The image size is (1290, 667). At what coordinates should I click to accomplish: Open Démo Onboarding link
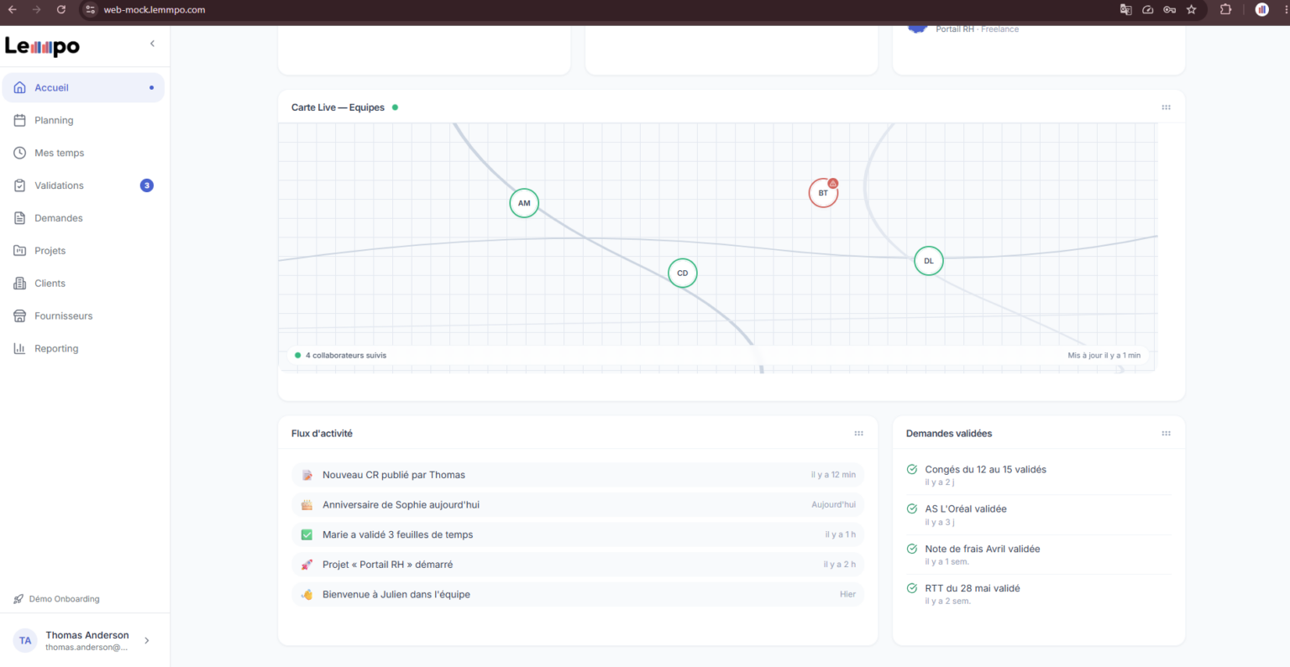pyautogui.click(x=56, y=599)
